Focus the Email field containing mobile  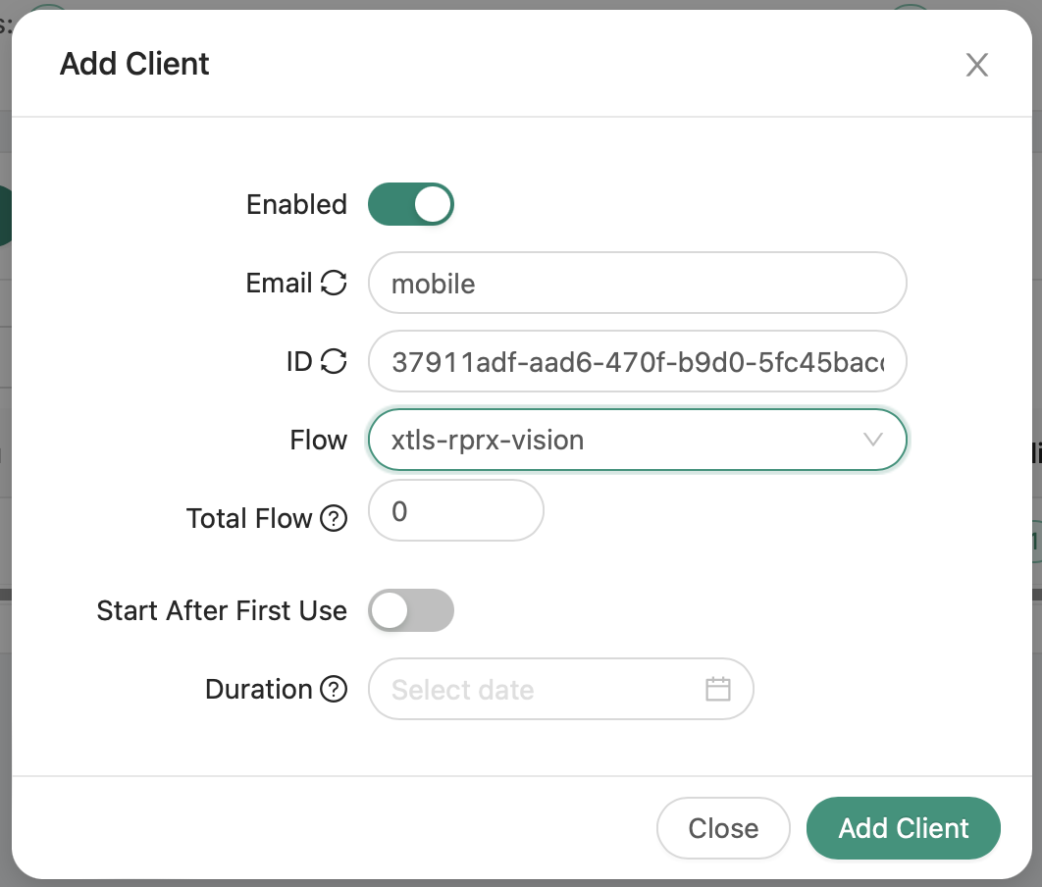[x=636, y=284]
